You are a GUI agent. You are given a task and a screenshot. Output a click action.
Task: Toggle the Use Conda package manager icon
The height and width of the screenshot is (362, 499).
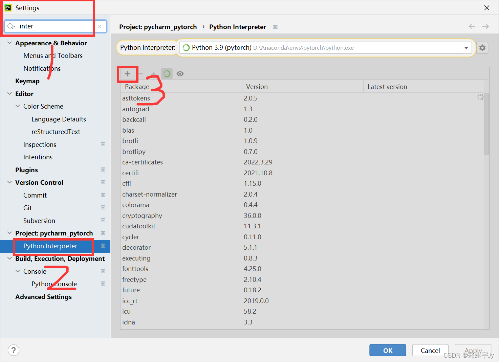pos(167,74)
